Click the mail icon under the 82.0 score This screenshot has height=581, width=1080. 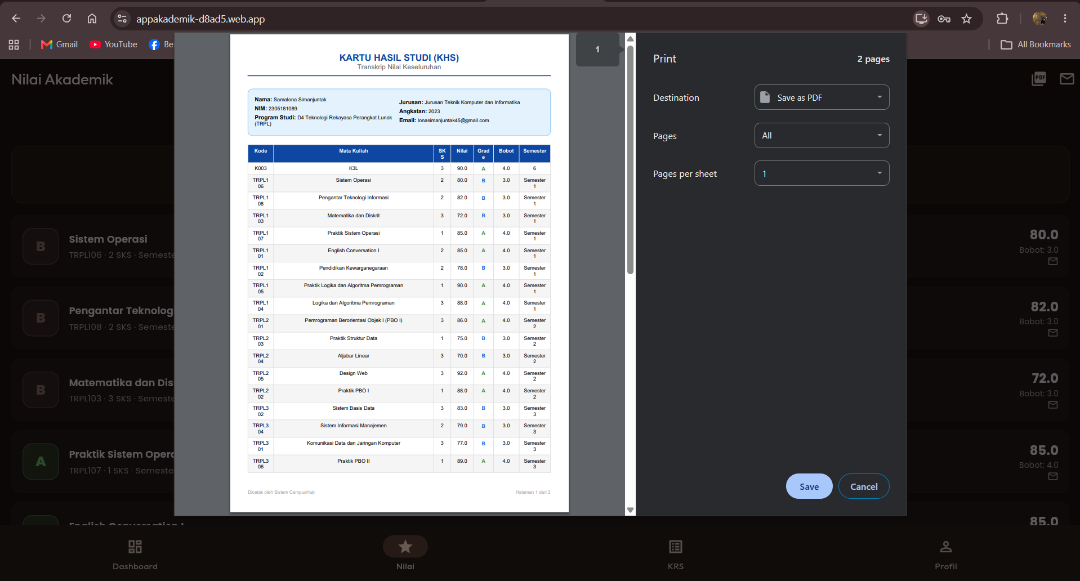[x=1053, y=333]
